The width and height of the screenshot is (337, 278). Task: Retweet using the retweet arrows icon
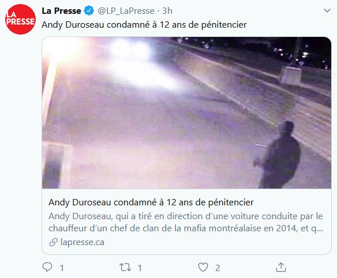[x=125, y=268]
